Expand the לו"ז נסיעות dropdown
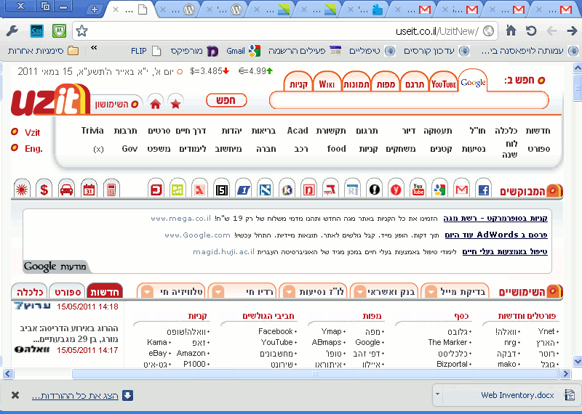Screen dimensions: 582x414 tap(288, 292)
